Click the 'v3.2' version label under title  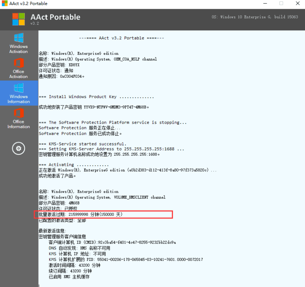click(x=35, y=24)
